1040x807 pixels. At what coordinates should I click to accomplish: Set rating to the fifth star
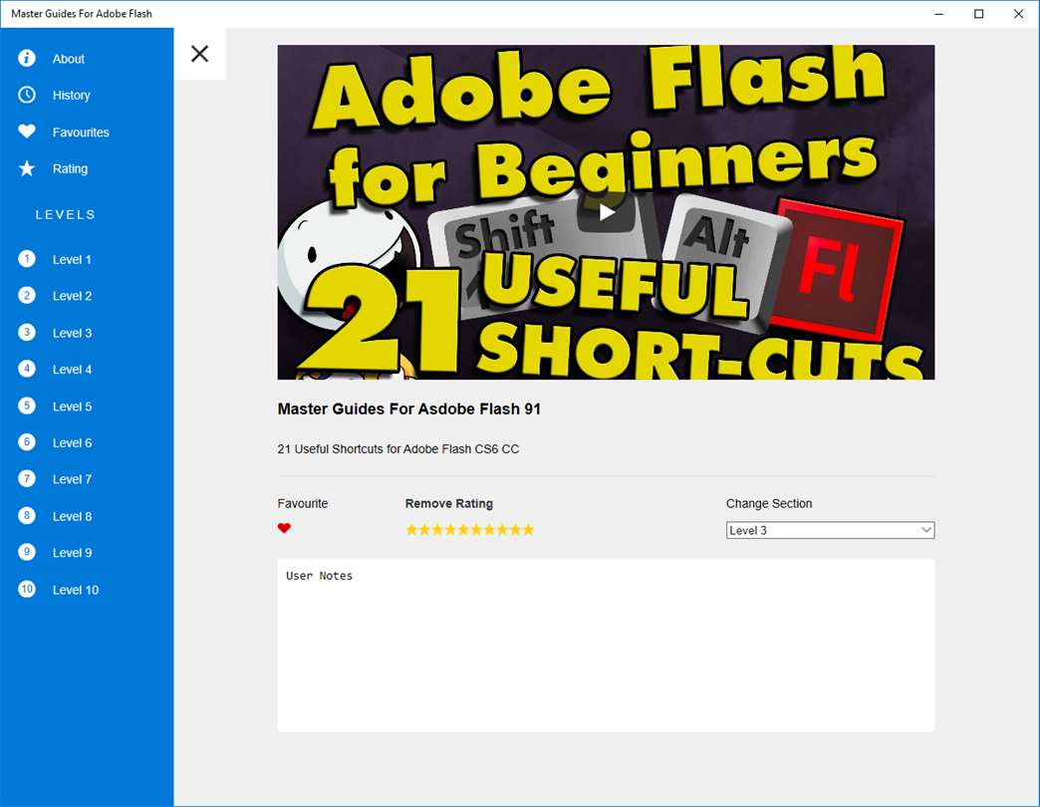click(x=463, y=529)
